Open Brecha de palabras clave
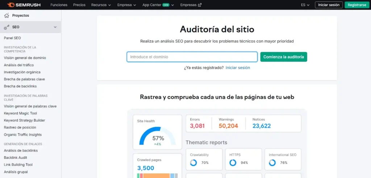 (24, 79)
